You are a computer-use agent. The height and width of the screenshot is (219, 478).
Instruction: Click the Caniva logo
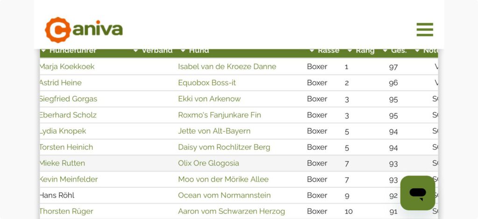tap(84, 29)
